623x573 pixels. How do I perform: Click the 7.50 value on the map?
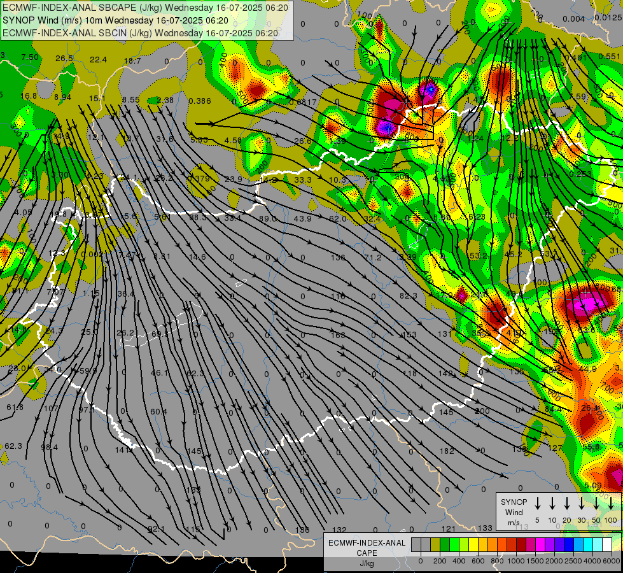30,57
